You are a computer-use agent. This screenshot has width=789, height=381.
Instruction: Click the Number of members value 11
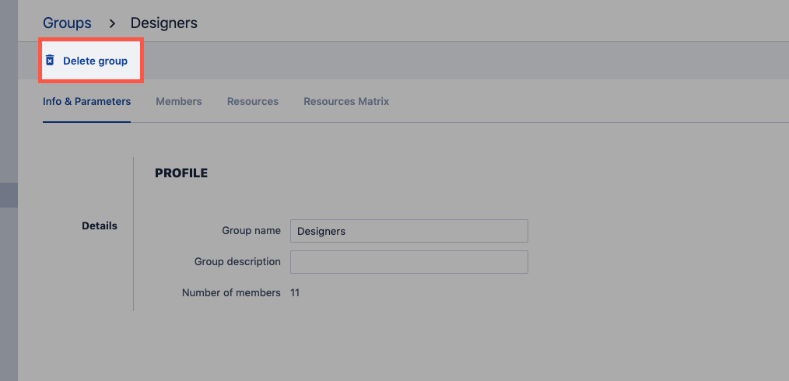pos(295,293)
